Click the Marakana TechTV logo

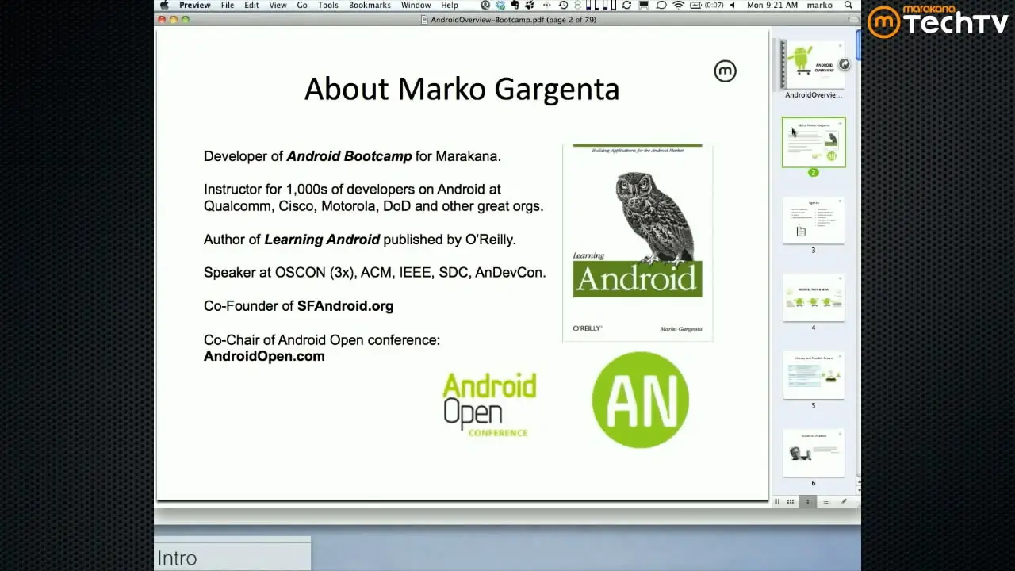pyautogui.click(x=938, y=21)
